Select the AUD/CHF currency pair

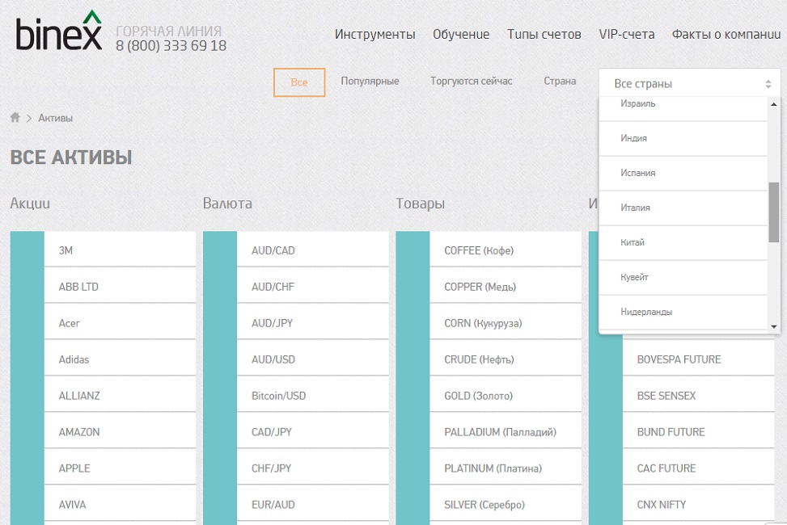coord(313,285)
